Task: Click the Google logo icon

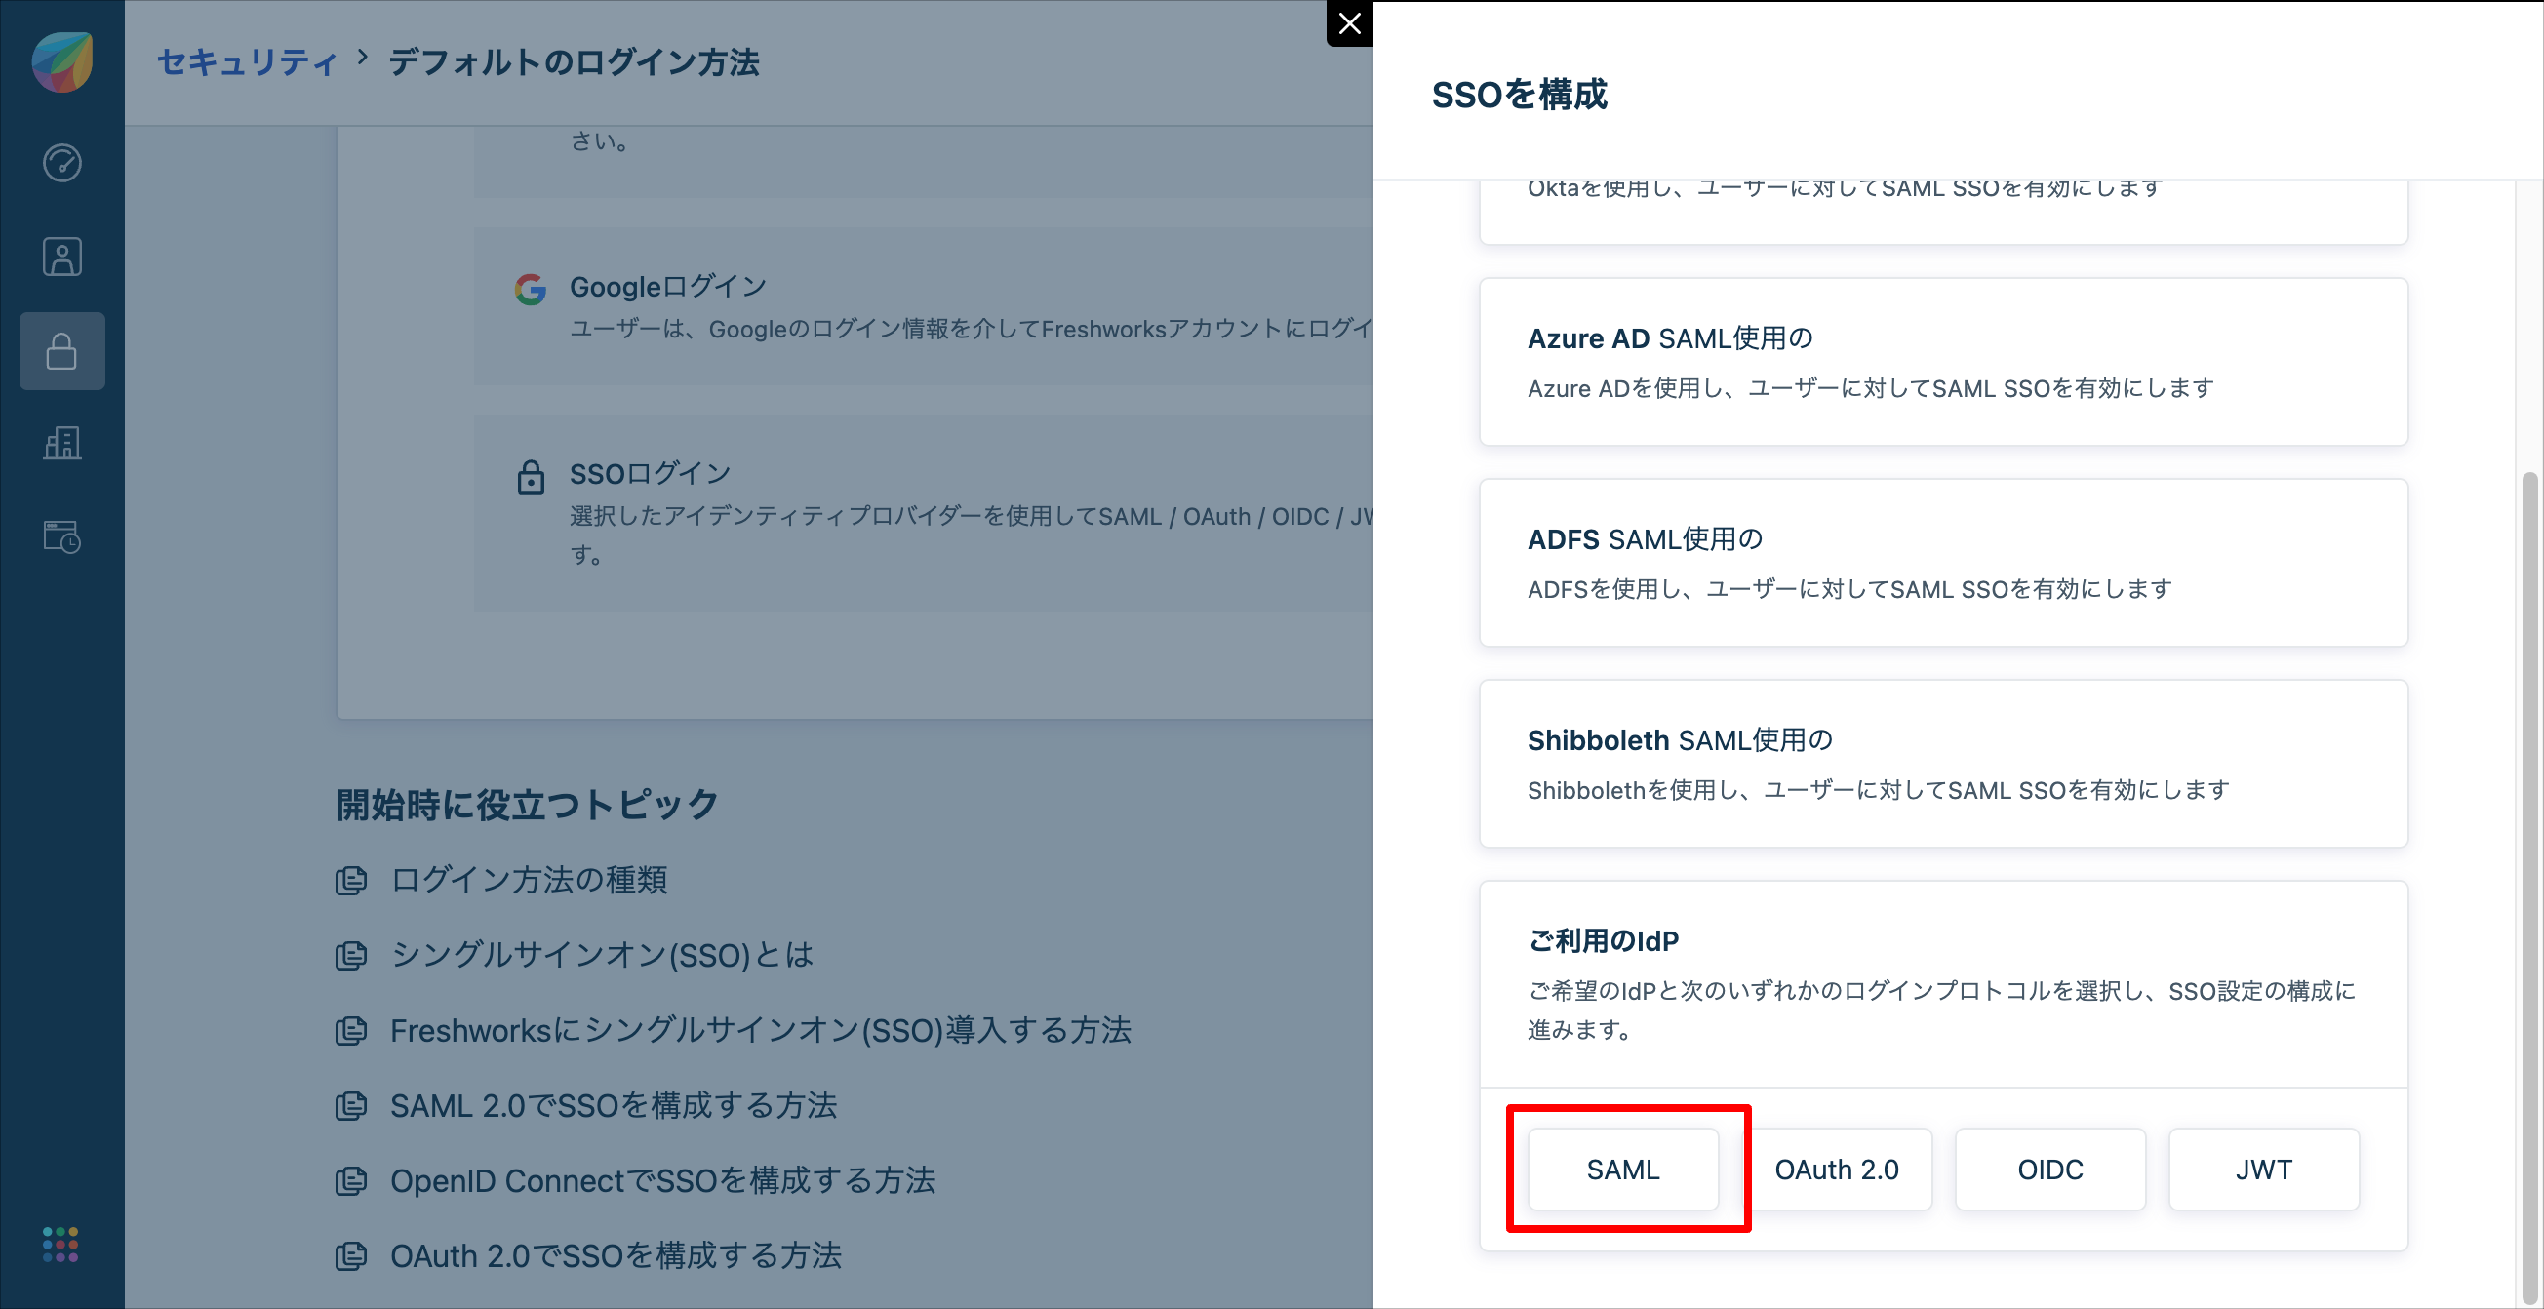Action: click(x=531, y=289)
